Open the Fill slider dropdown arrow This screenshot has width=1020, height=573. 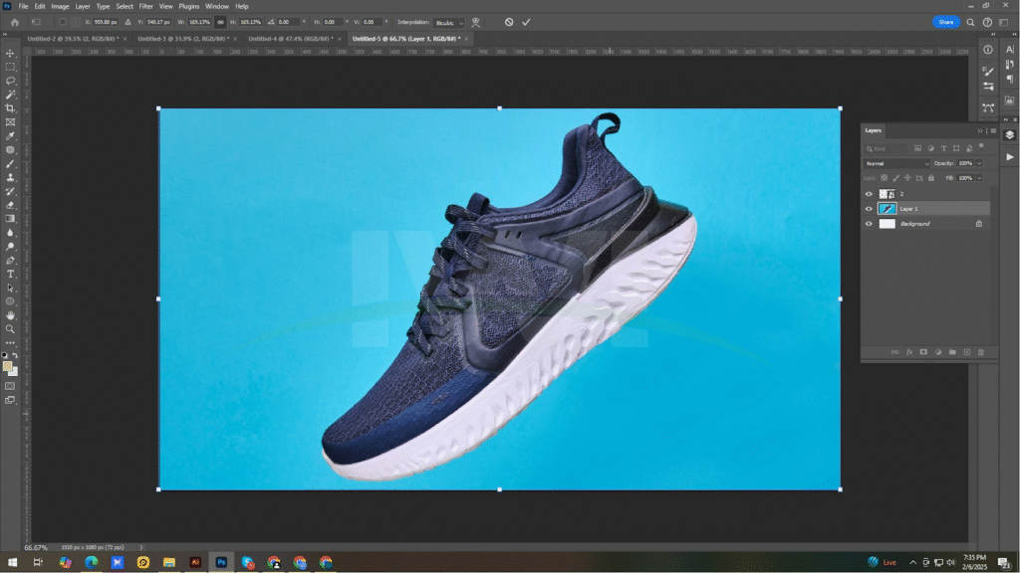click(979, 178)
